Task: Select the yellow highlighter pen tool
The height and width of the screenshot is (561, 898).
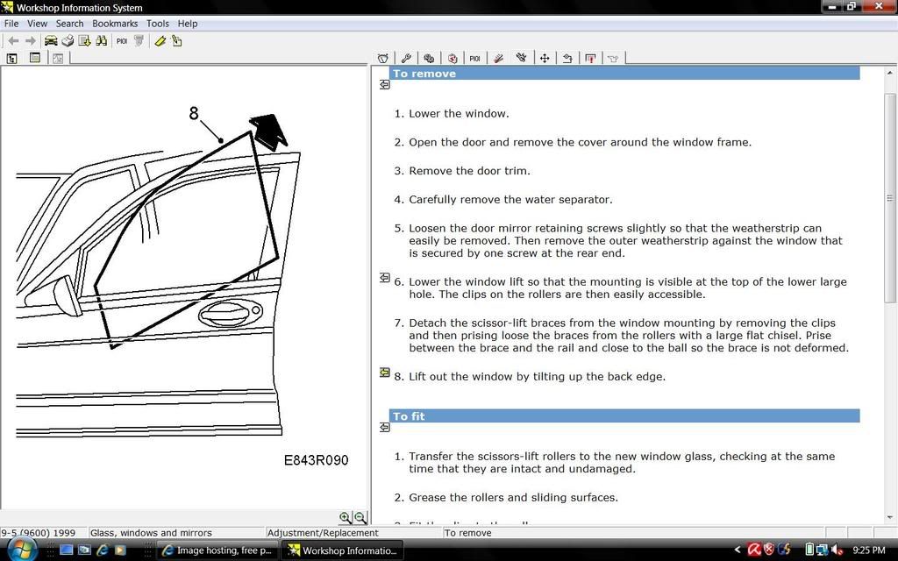Action: (159, 40)
